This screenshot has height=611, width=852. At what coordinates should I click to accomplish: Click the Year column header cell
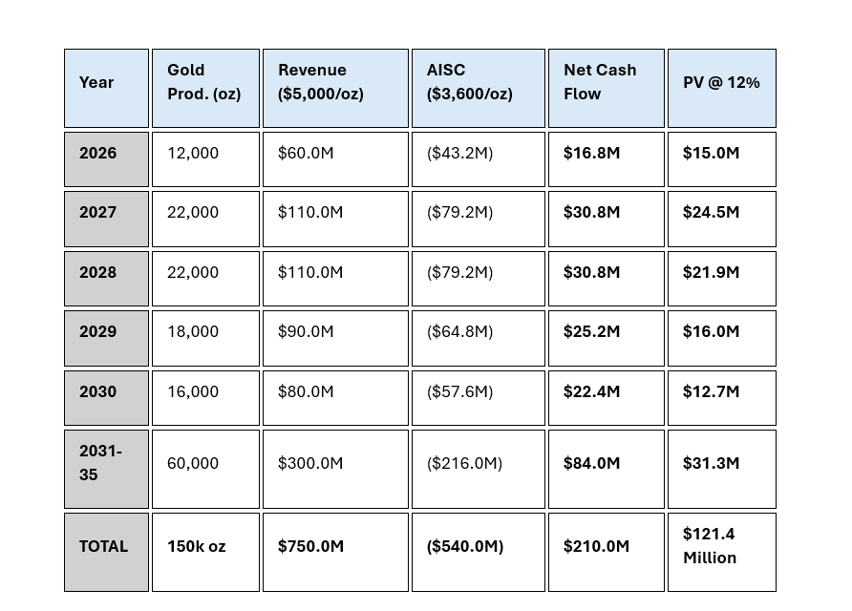point(106,88)
